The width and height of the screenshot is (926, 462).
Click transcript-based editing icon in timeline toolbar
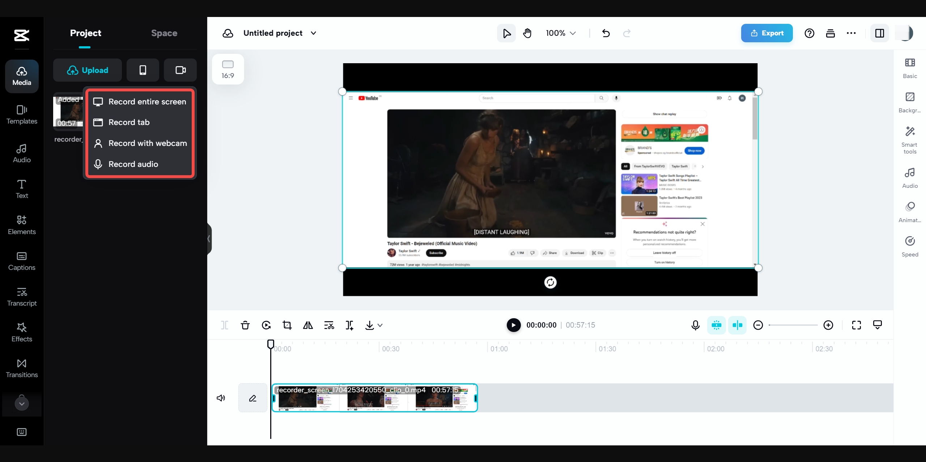click(329, 325)
